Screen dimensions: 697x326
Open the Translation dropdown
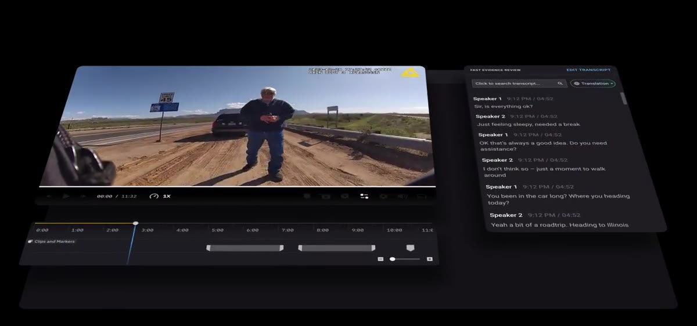(593, 84)
